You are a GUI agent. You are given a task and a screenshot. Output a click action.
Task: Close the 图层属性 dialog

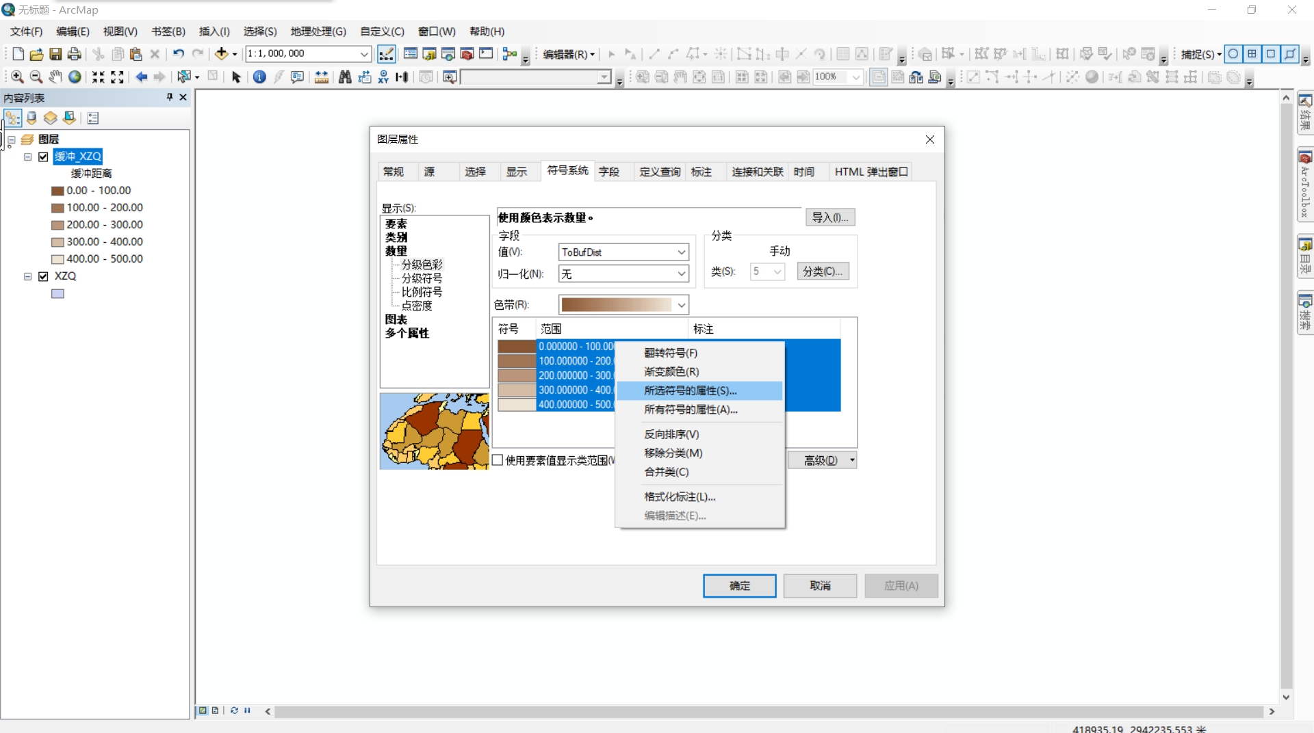click(x=929, y=139)
